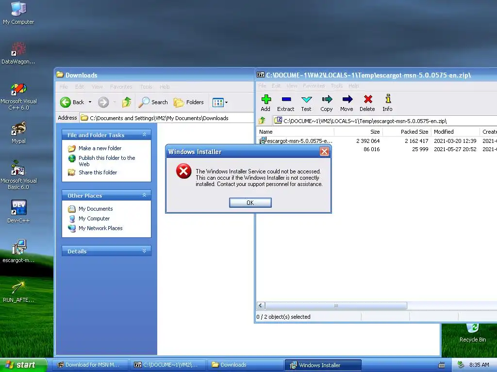Select My Computer desktop icon

(18, 13)
